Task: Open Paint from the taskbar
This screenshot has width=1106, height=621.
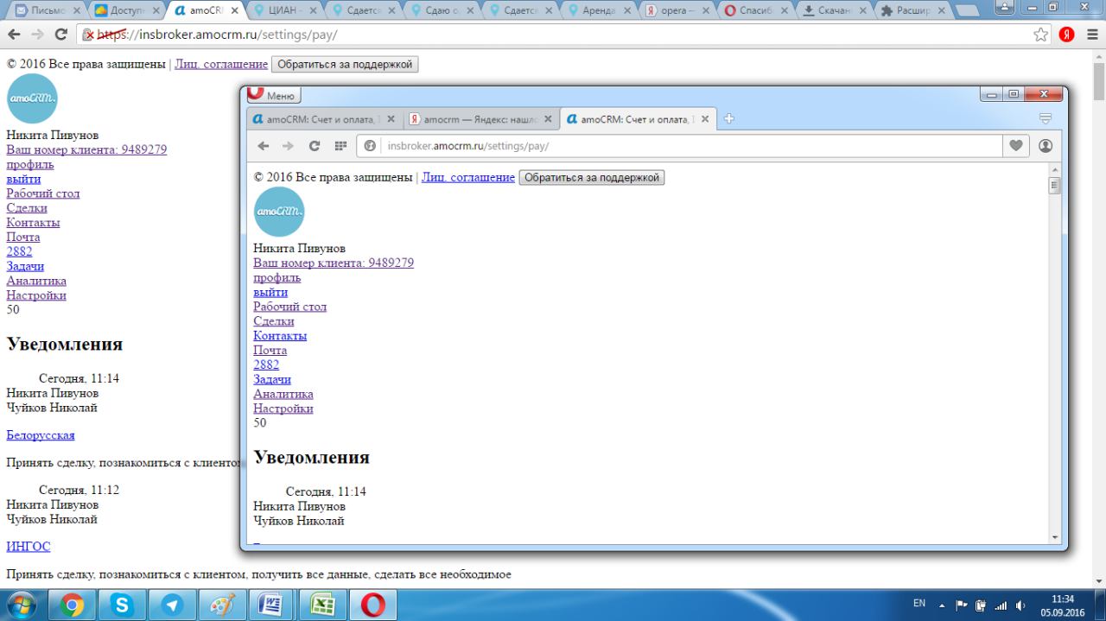Action: 221,605
